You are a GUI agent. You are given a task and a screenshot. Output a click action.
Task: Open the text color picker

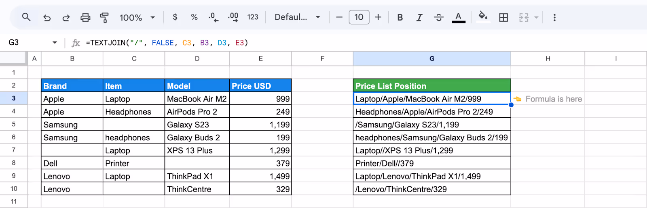(x=458, y=17)
